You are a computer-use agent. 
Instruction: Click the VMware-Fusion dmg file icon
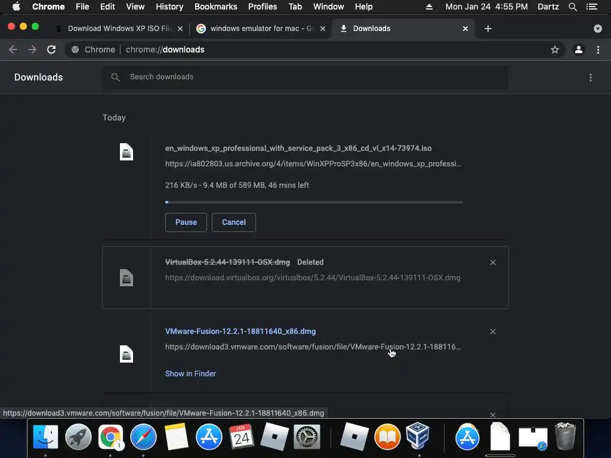[126, 354]
